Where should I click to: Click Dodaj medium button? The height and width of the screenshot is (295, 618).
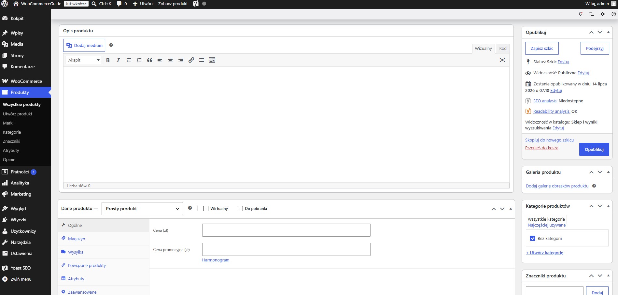[x=84, y=45]
